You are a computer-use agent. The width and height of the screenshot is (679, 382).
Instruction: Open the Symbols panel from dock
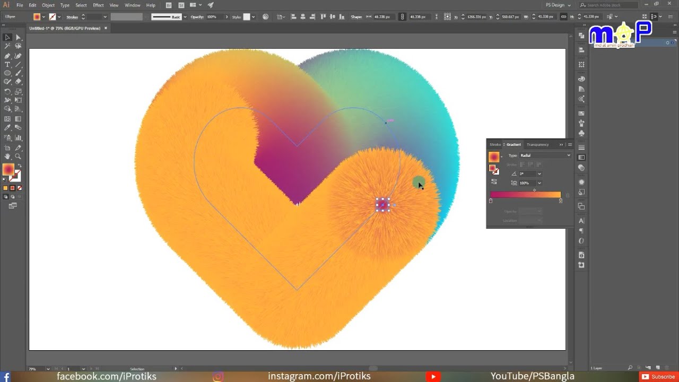581,133
